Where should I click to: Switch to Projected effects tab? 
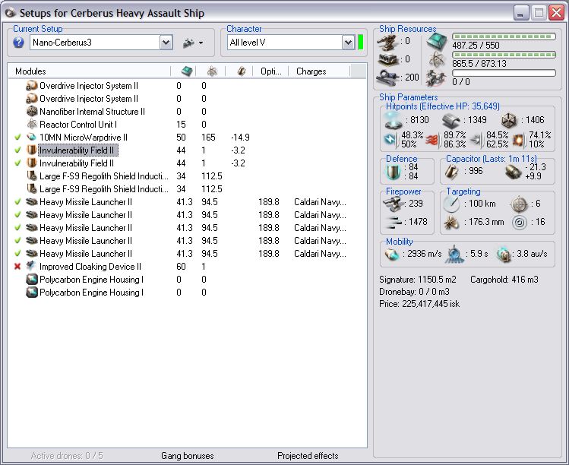(308, 456)
